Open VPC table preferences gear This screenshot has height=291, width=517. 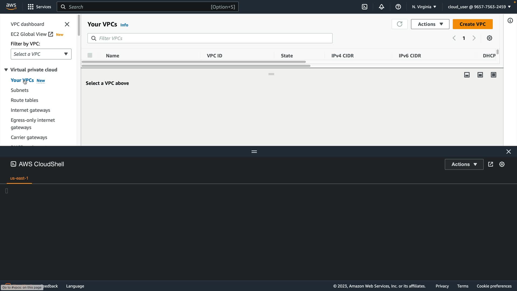click(489, 38)
